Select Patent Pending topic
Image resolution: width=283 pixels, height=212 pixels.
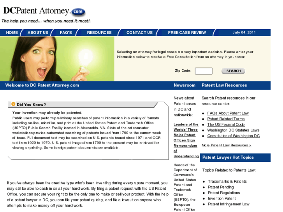(x=221, y=187)
